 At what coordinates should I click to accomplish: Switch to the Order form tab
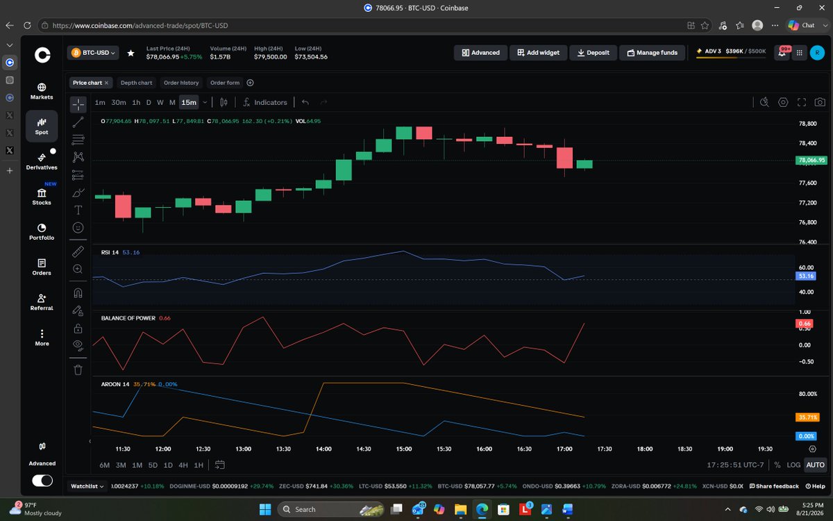point(225,83)
